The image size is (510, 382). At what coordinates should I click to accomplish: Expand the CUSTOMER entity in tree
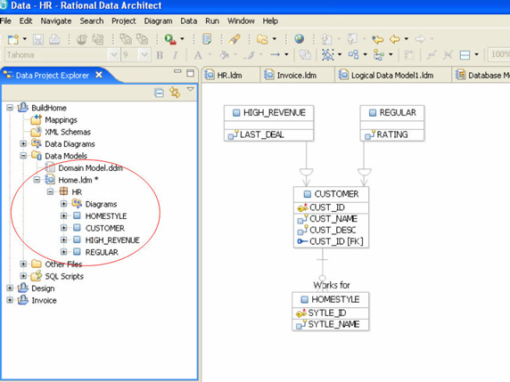click(64, 228)
